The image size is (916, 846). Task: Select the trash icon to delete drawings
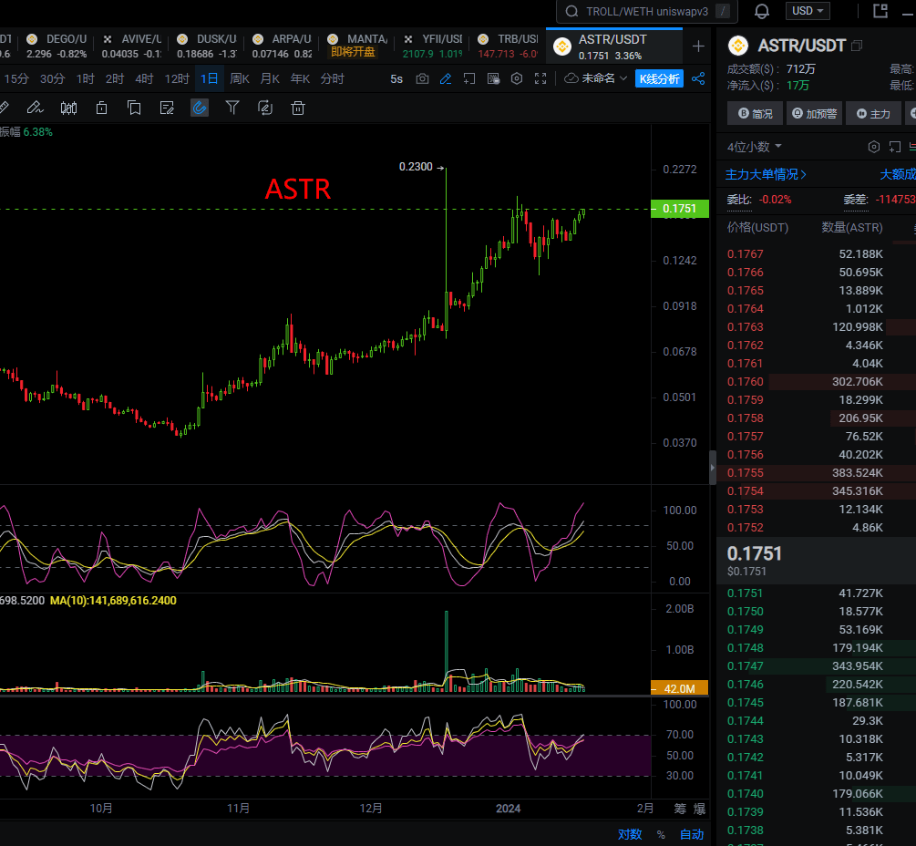coord(296,108)
